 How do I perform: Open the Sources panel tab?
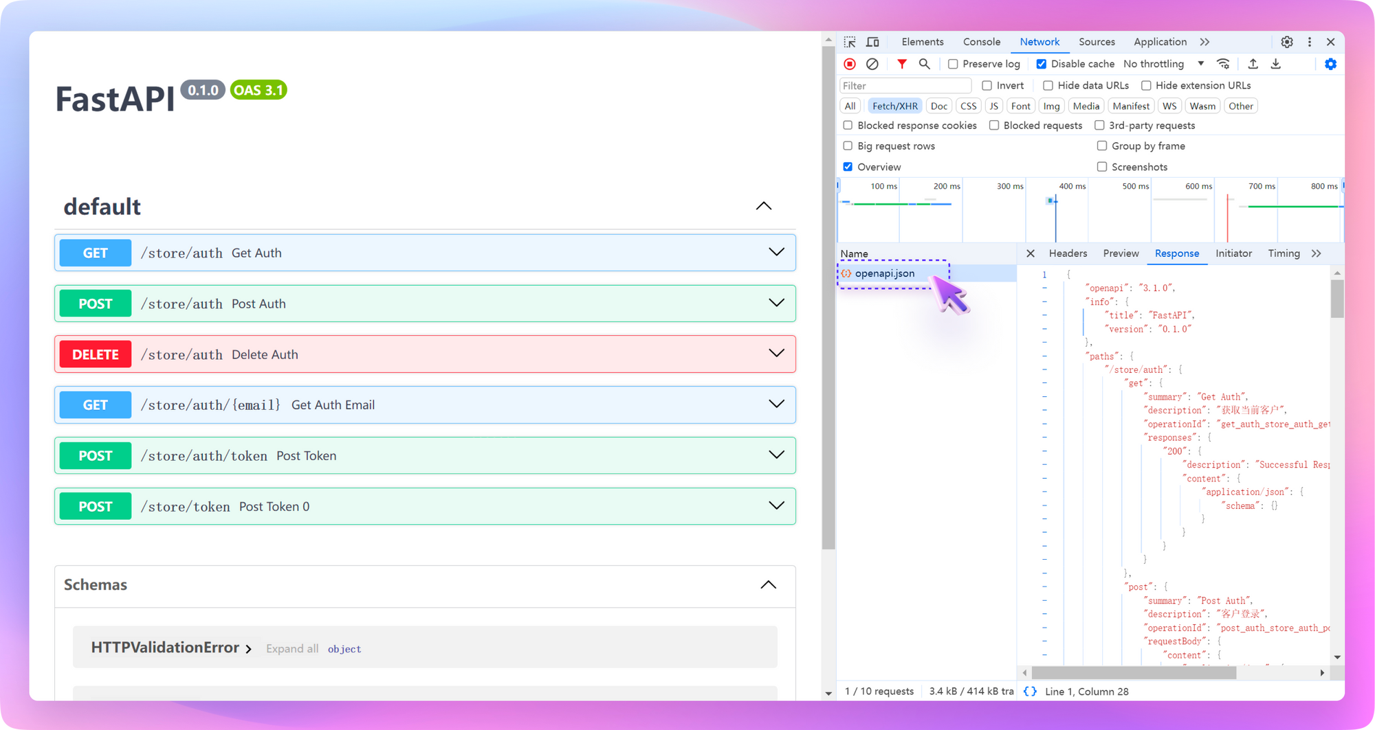tap(1097, 42)
